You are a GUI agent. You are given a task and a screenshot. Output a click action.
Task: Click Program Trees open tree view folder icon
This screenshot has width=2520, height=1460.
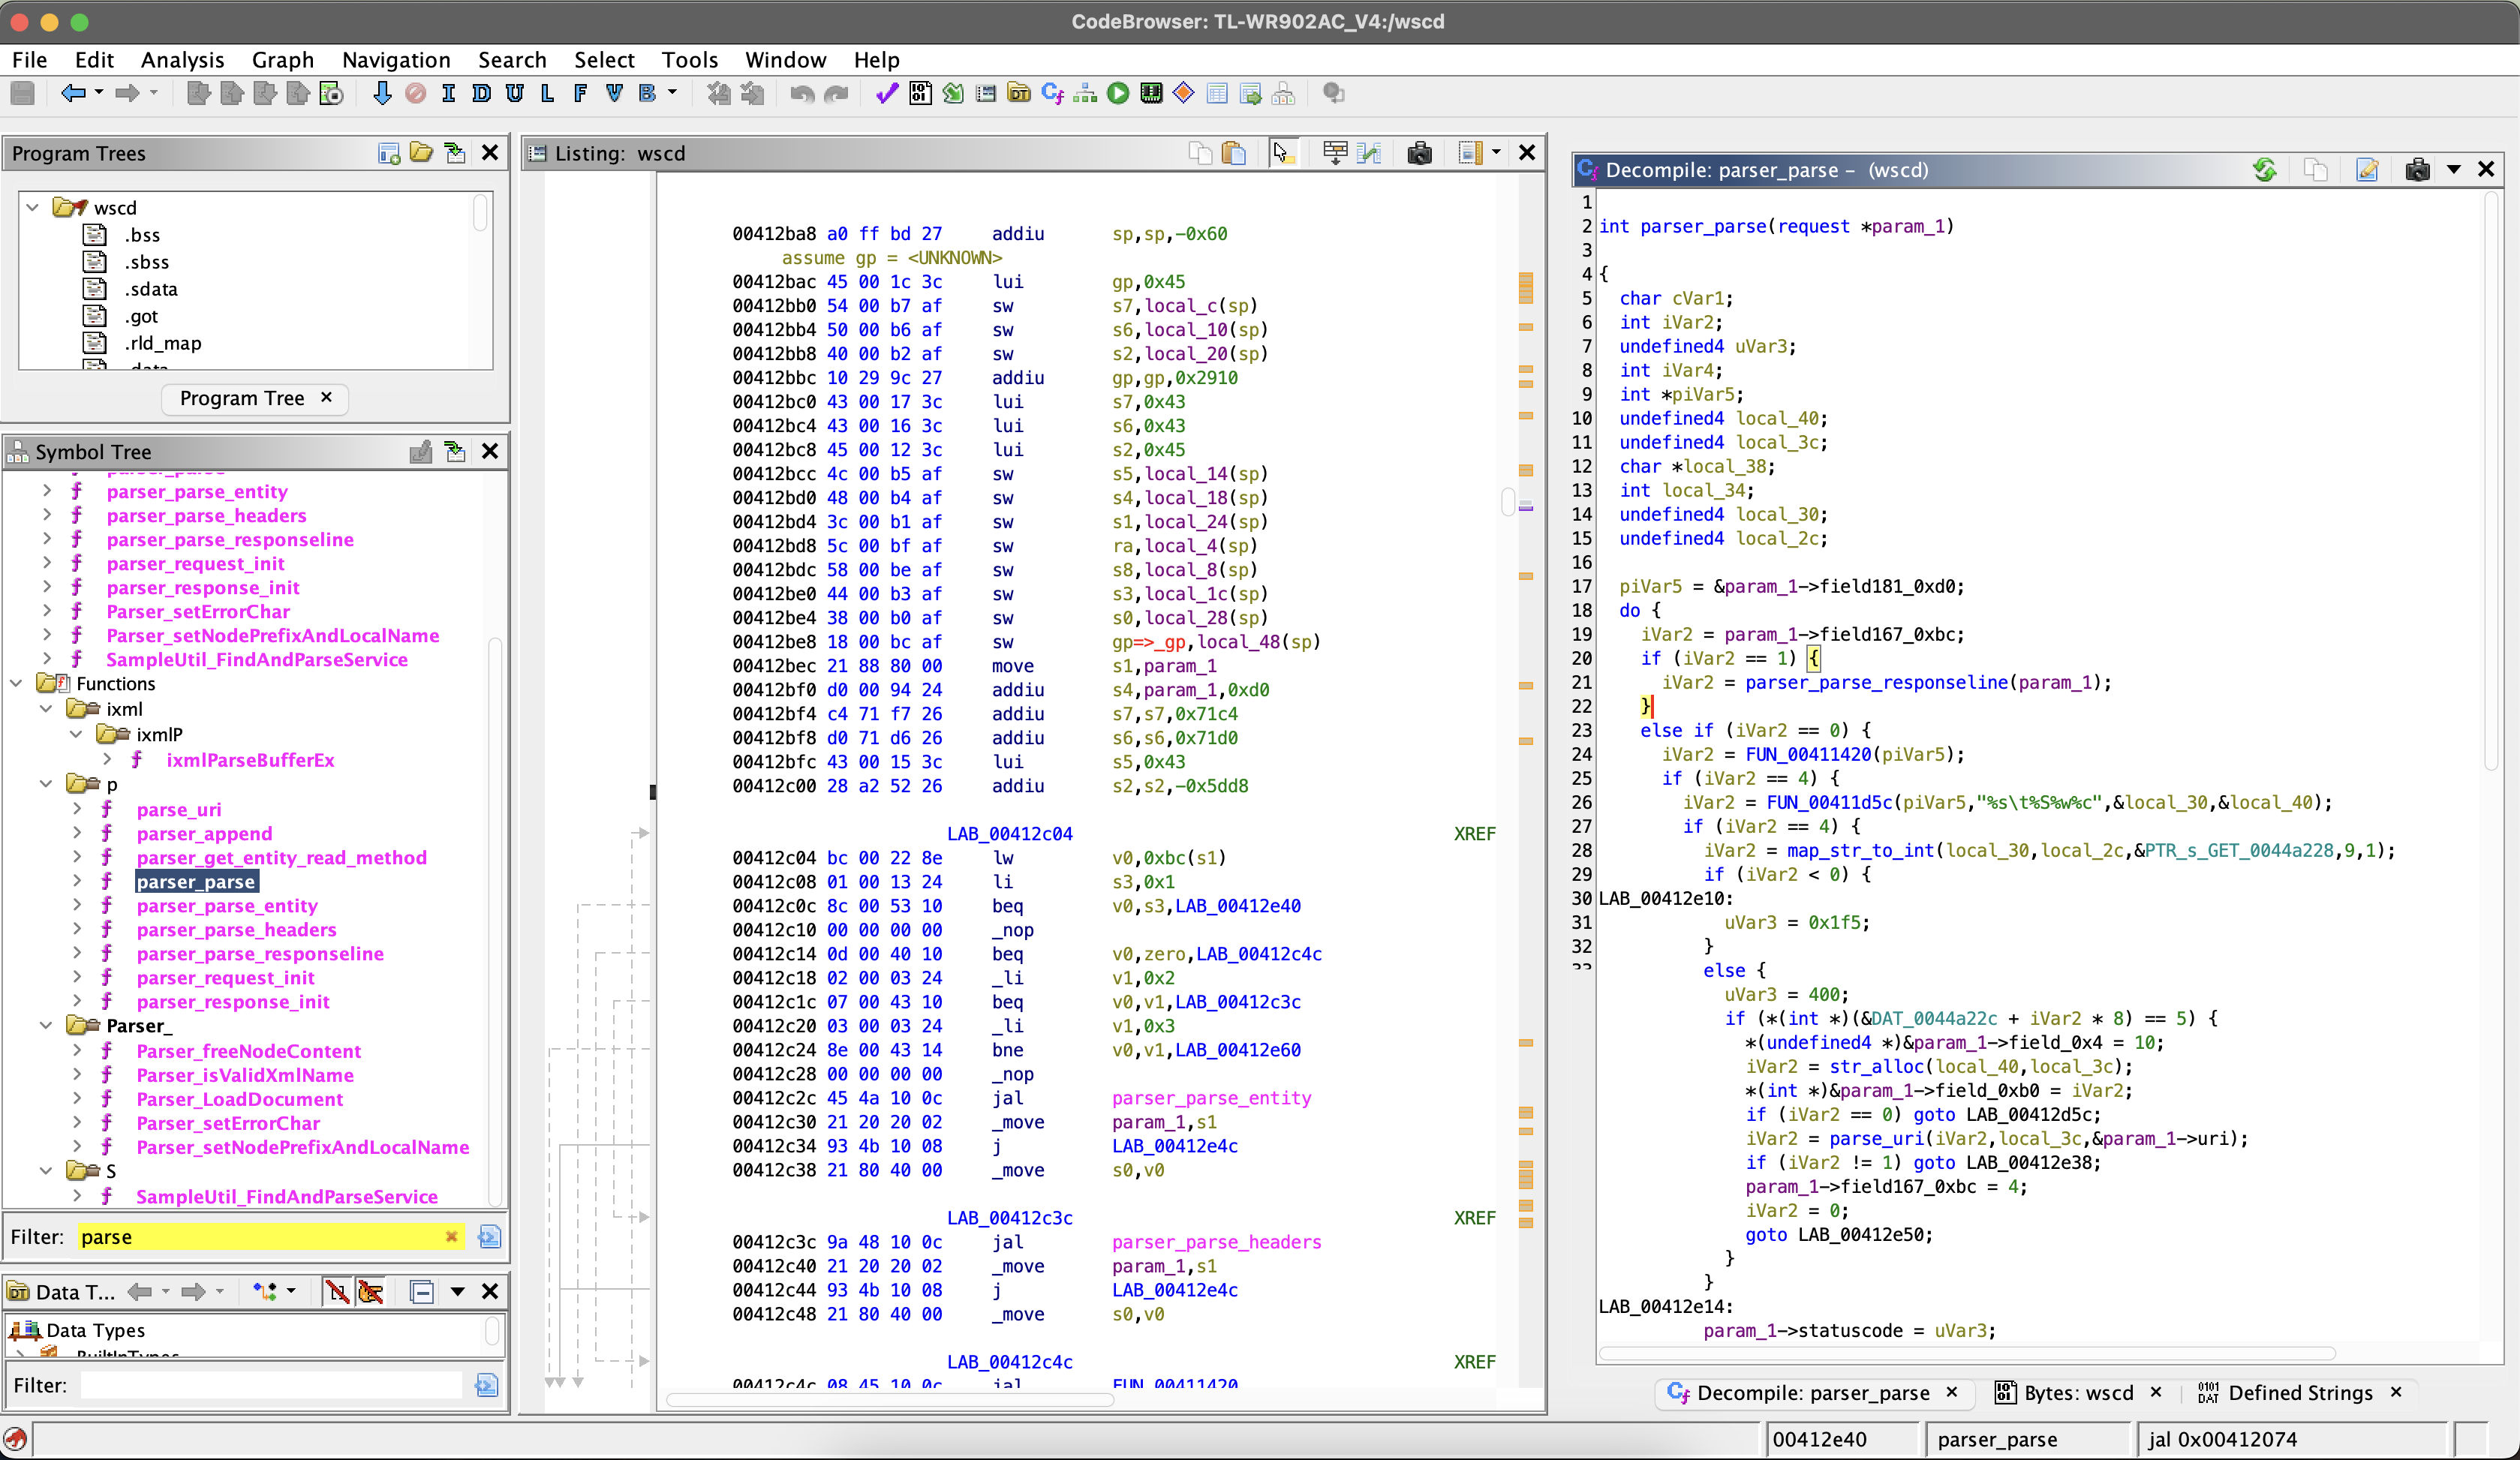(x=422, y=153)
